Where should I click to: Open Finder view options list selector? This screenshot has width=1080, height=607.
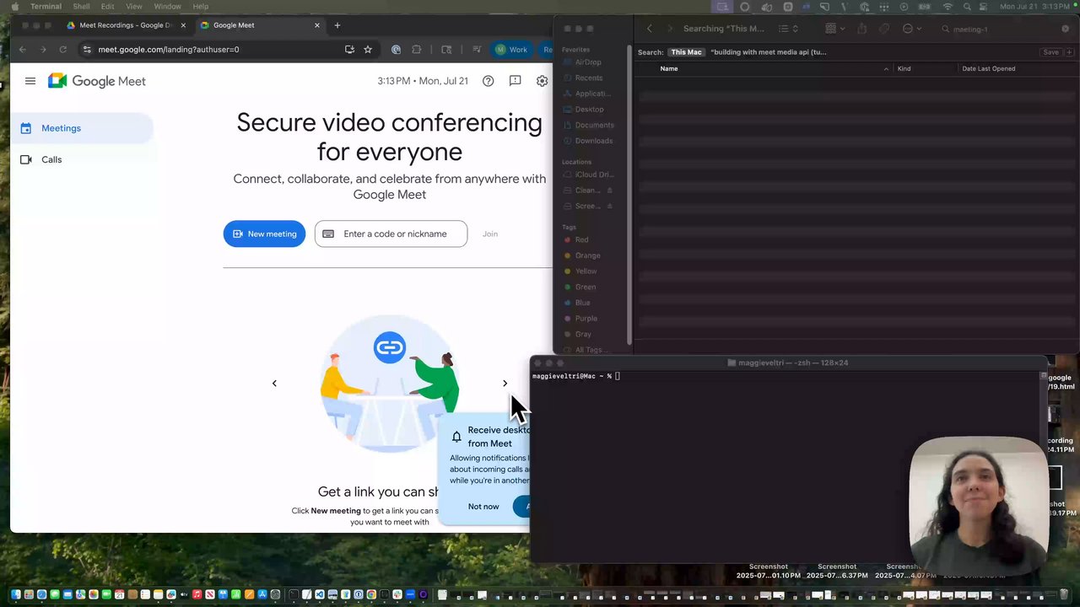tap(788, 29)
